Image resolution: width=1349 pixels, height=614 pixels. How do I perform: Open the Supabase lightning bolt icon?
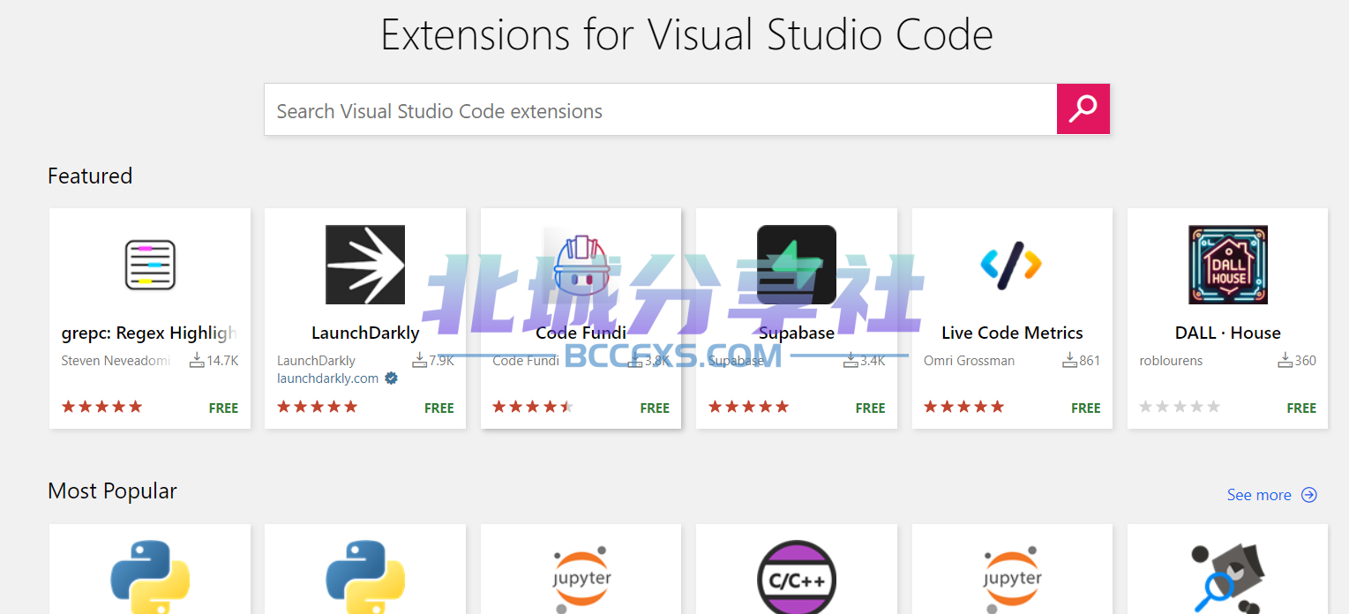797,265
